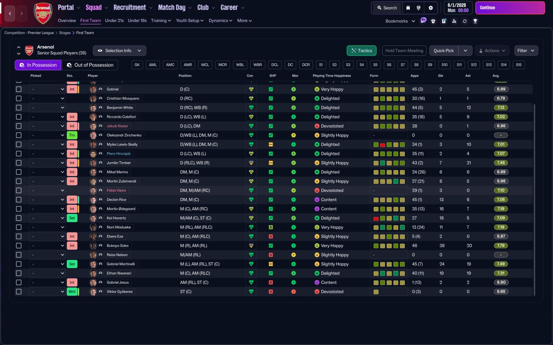Click Bukayo Saka's form squares

pyautogui.click(x=389, y=246)
